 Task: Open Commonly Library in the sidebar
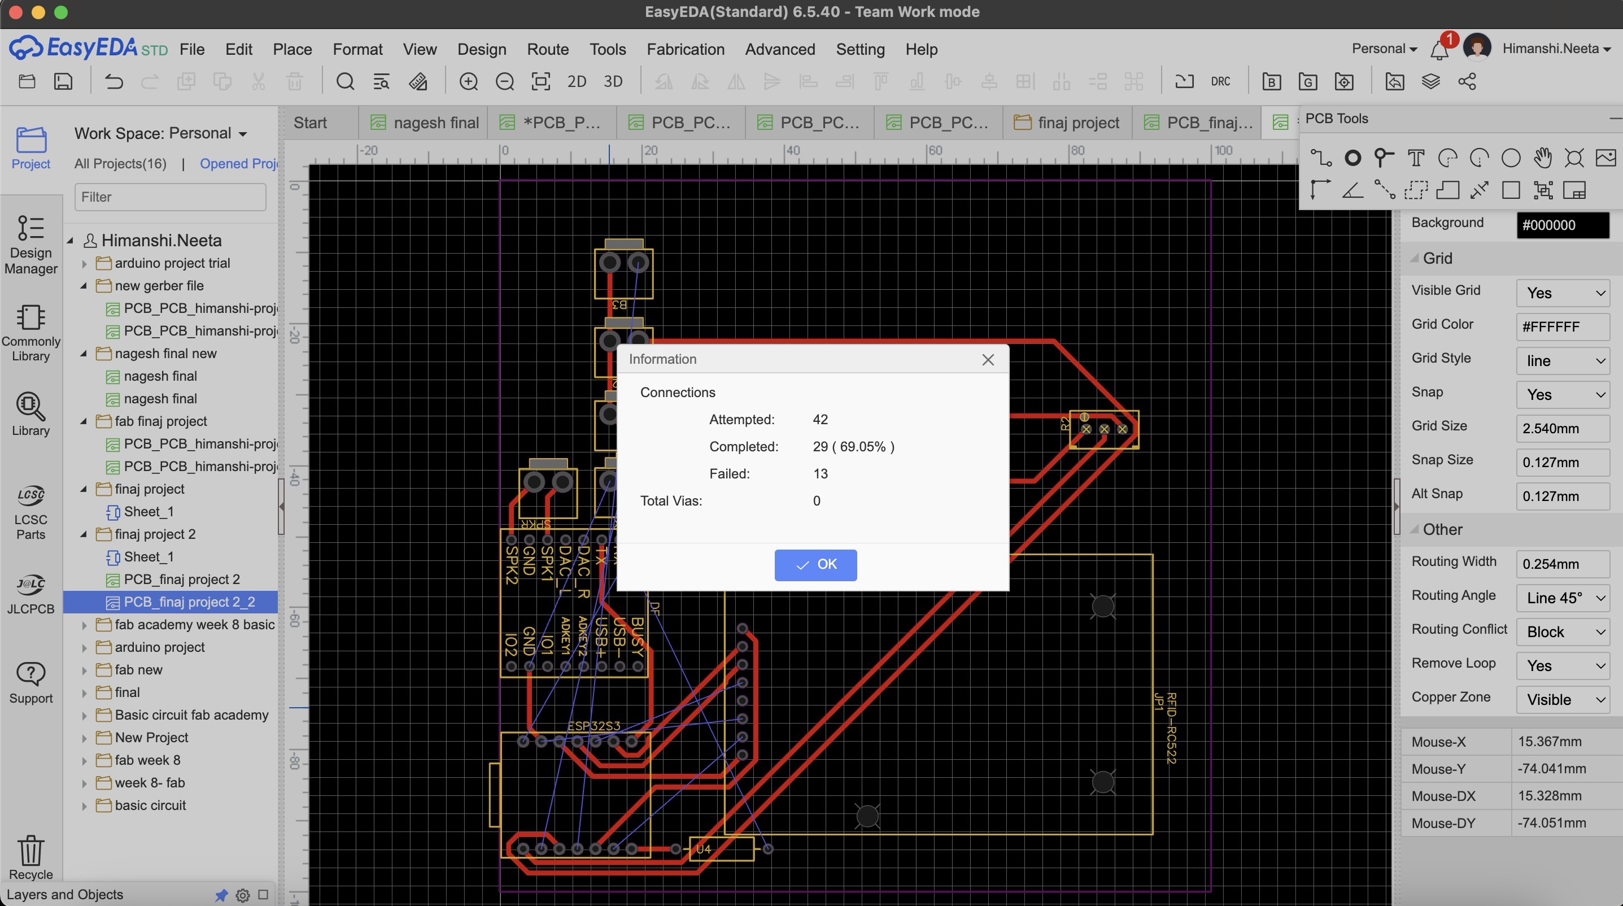pyautogui.click(x=31, y=333)
